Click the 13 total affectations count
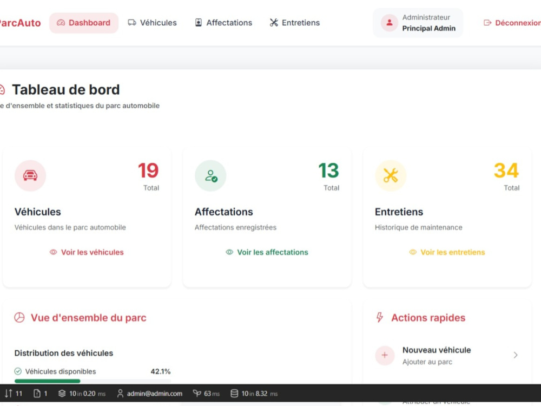Viewport: 541px width, 406px height. 329,171
